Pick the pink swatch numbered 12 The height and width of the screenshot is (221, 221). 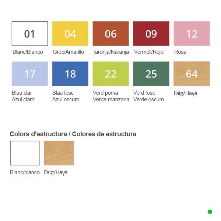coord(192,34)
